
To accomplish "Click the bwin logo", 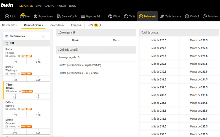I will coord(7,5).
